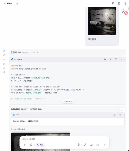129x151 pixels.
Task: Copy the Python code block
Action: point(116,59)
